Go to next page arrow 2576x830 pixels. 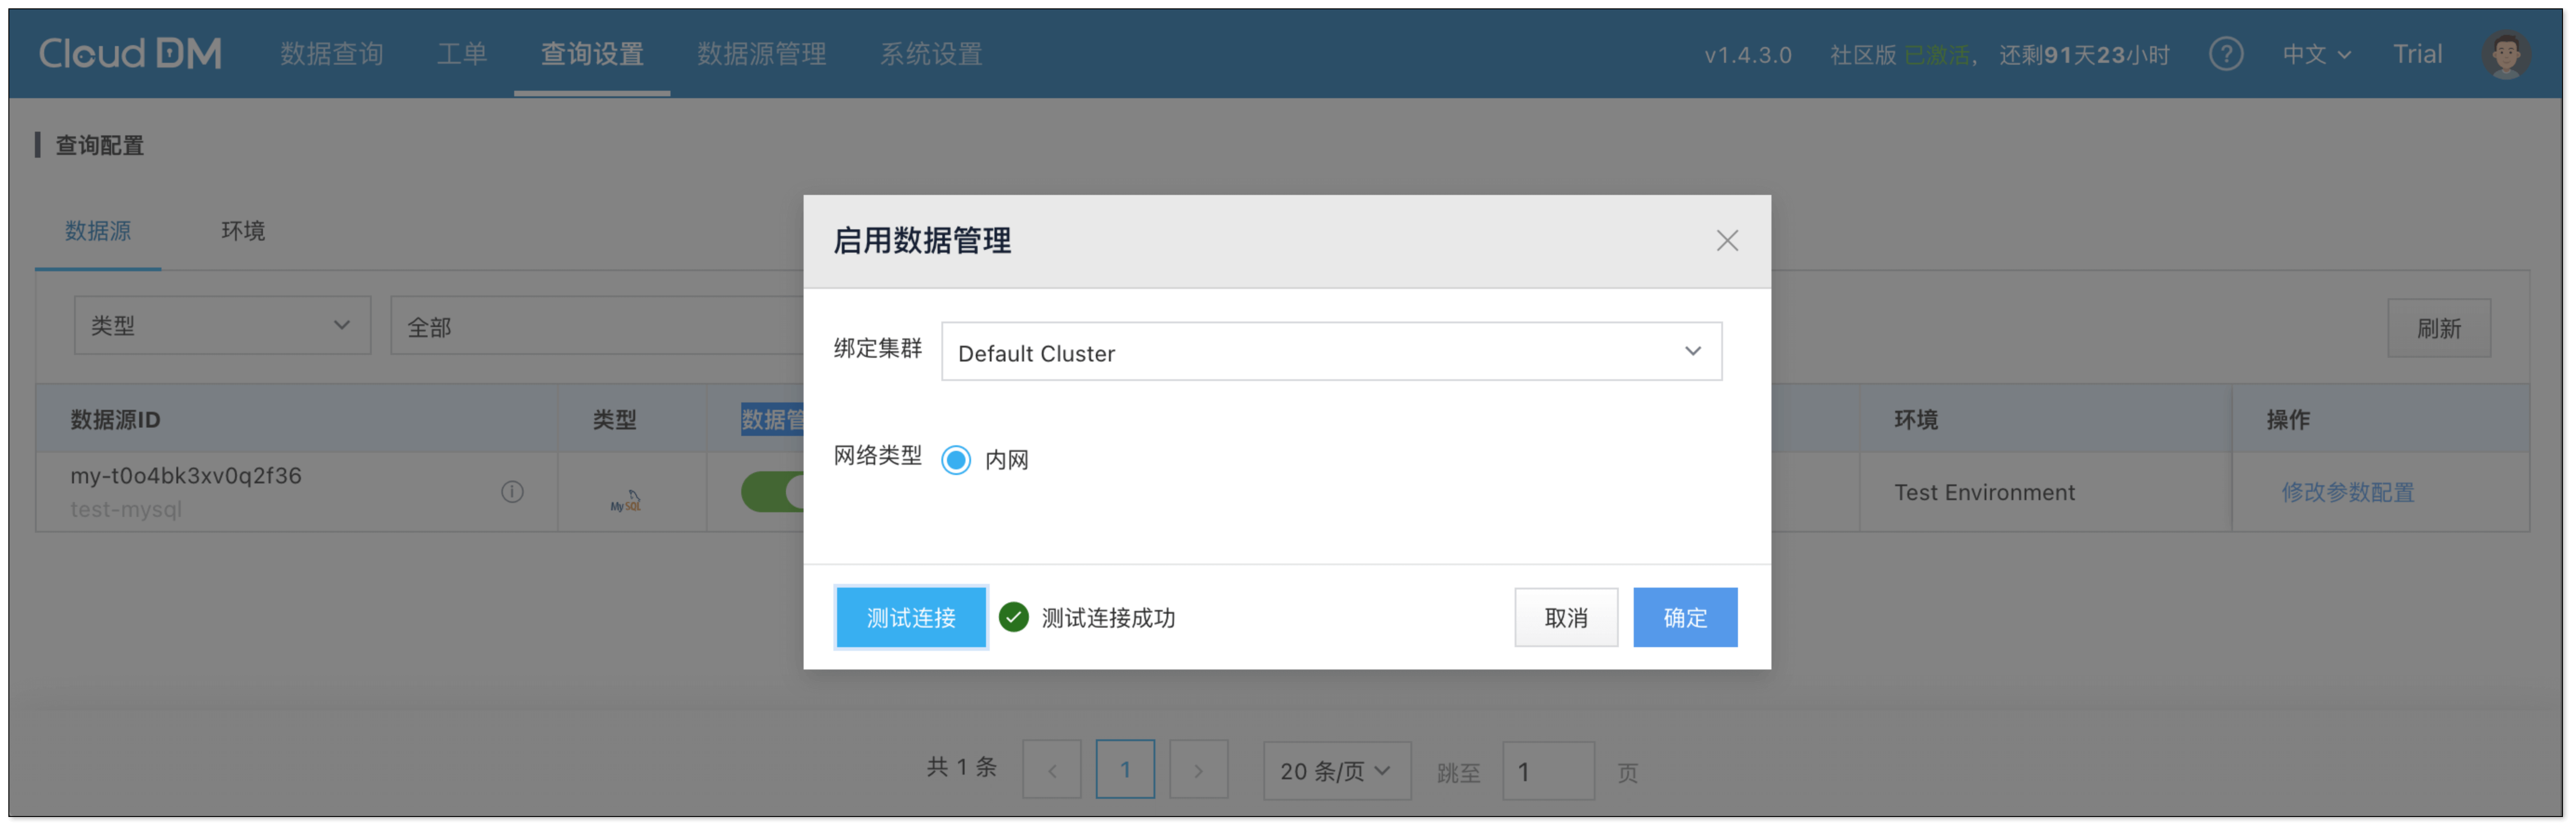click(x=1198, y=770)
